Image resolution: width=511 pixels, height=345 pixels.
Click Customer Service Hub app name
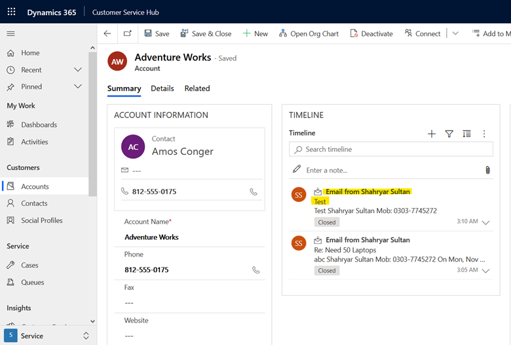[126, 12]
